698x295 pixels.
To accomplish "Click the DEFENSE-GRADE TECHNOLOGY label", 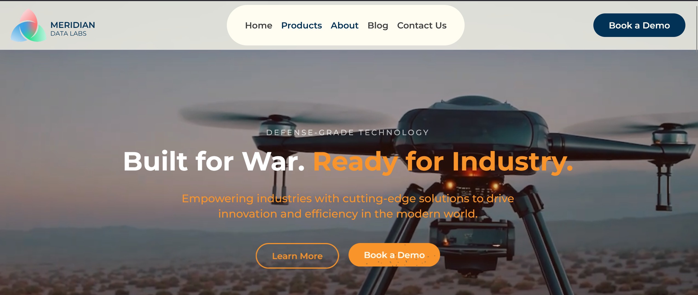I will [348, 132].
